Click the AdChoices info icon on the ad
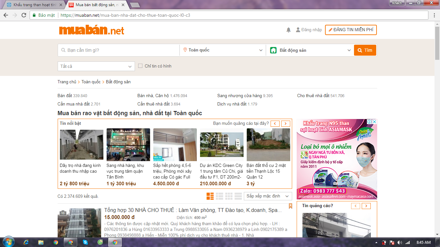Viewport: 440px width, 247px height. (x=370, y=122)
